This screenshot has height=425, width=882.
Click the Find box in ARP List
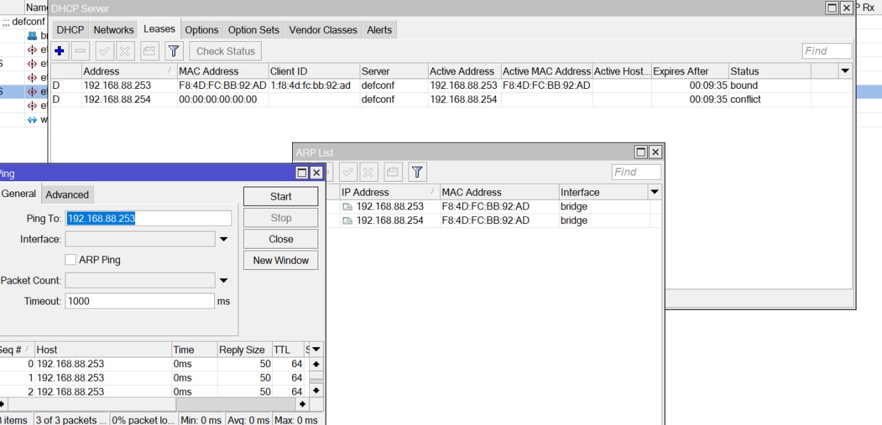pos(636,172)
